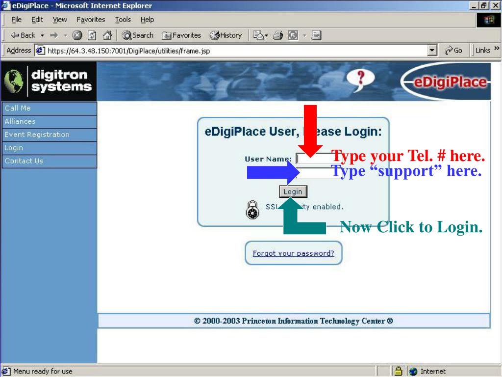Click the Windows flag throbber icon
The height and width of the screenshot is (377, 502).
pos(489,20)
